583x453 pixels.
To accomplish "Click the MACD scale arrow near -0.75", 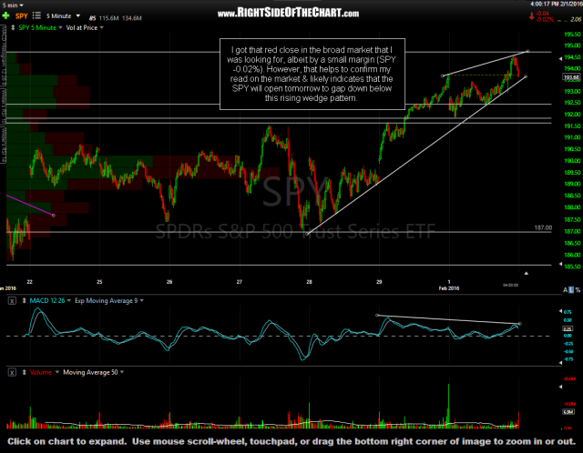I will pos(561,362).
